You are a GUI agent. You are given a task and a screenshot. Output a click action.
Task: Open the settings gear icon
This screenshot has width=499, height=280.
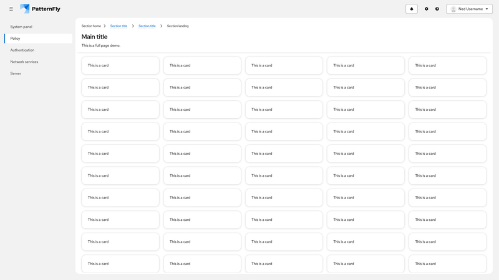[x=427, y=9]
